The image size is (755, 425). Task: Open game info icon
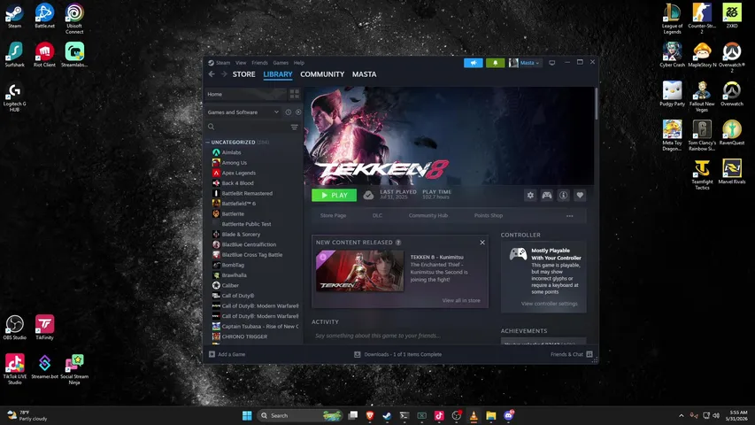pos(563,195)
